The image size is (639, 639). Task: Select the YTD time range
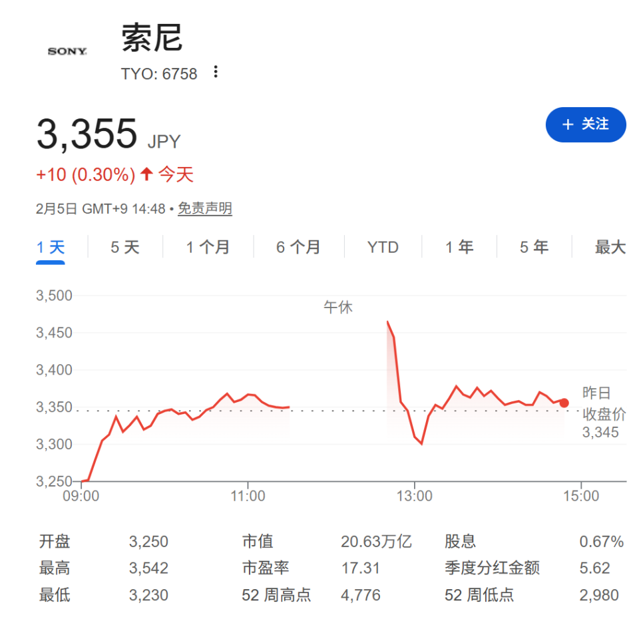(383, 246)
